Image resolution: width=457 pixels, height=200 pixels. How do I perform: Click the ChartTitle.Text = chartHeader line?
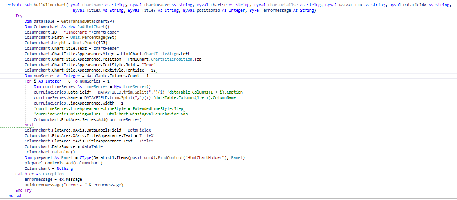(x=72, y=48)
